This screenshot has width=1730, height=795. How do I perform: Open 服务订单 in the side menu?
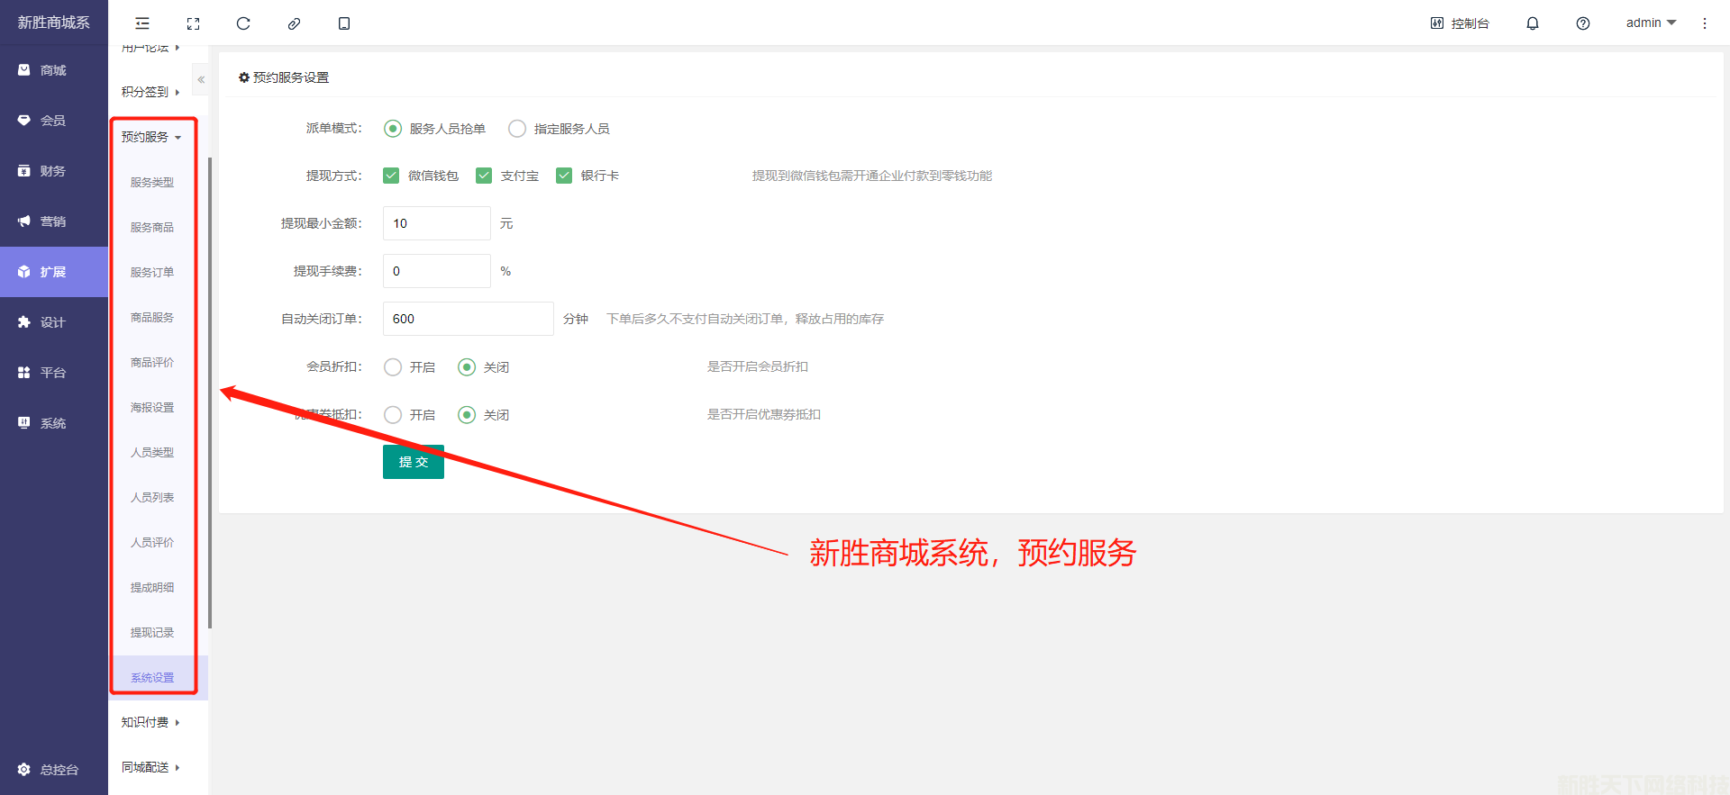[x=152, y=272]
